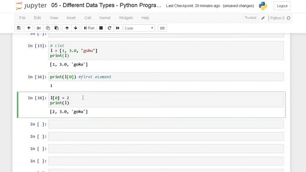Run the selected cell

89,28
